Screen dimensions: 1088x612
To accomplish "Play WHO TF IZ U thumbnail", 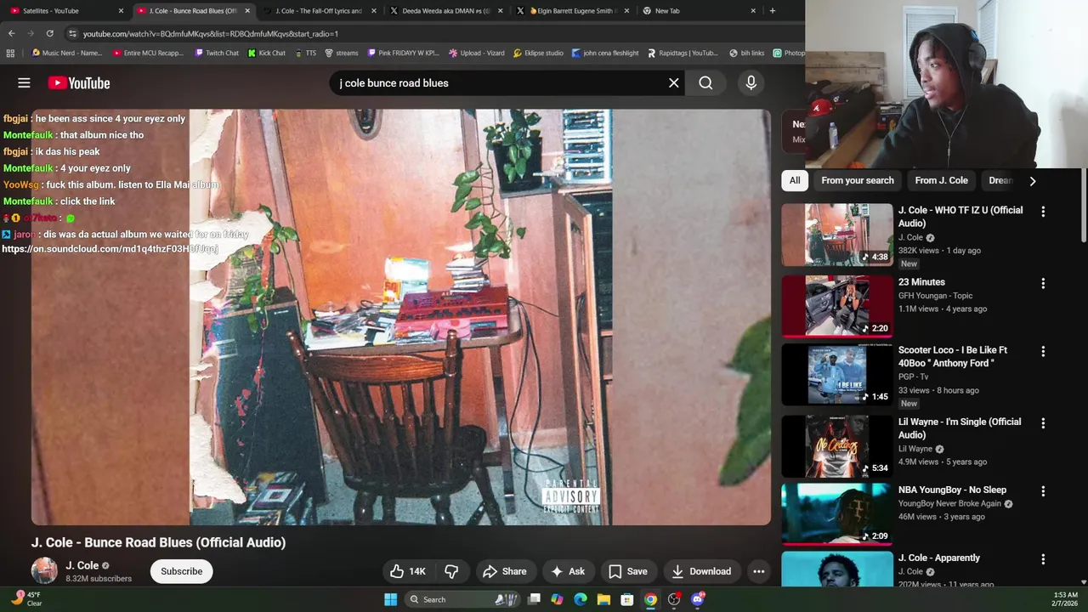I will click(x=836, y=235).
